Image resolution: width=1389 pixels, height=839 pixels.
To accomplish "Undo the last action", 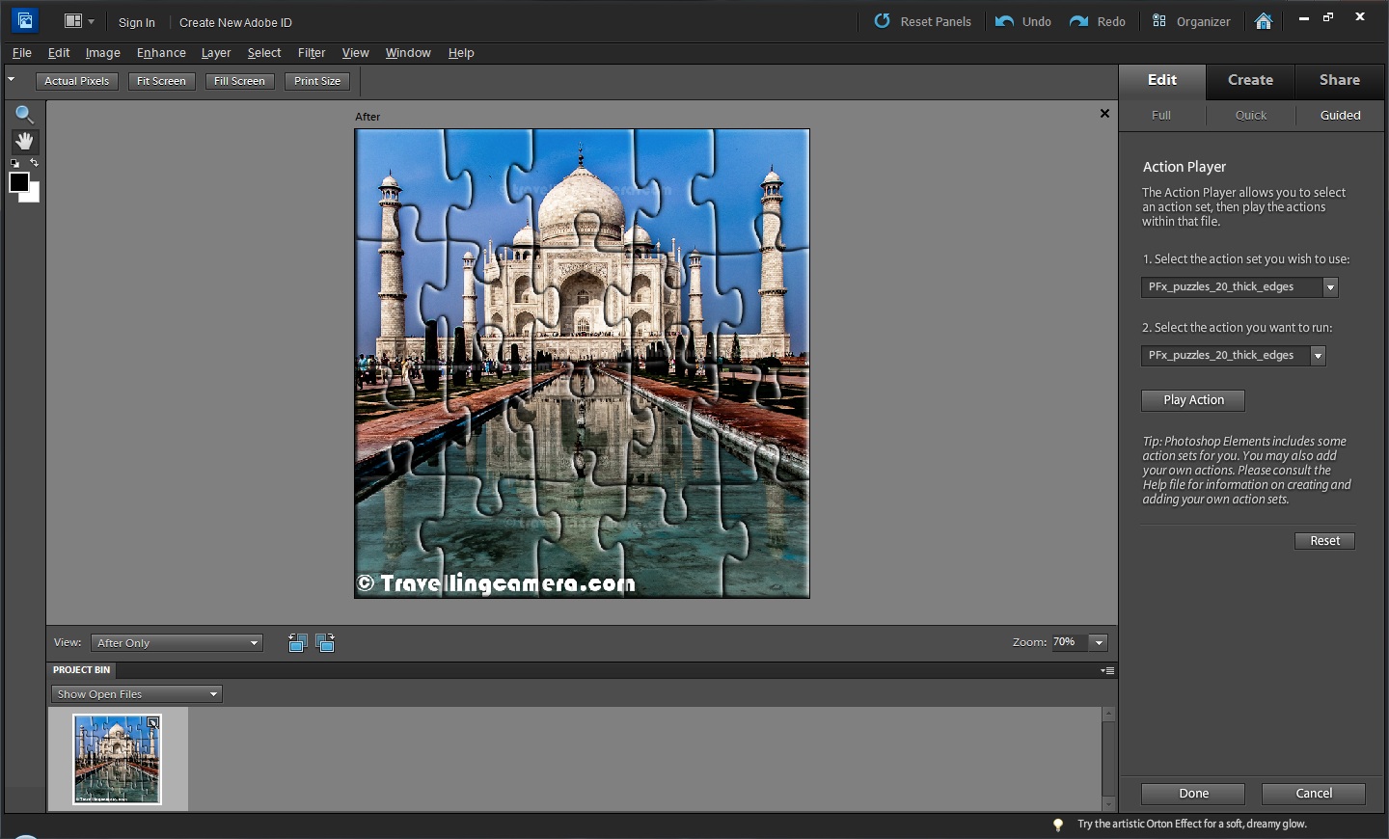I will (x=1023, y=21).
